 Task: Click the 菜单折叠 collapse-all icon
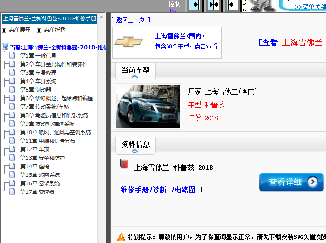point(39,31)
